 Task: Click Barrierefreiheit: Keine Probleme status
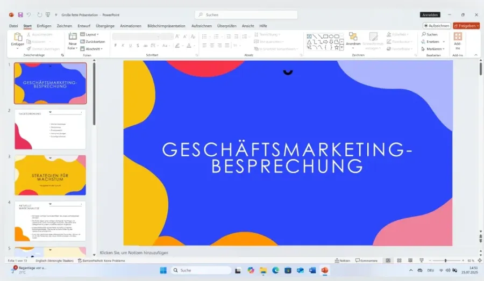(102, 261)
